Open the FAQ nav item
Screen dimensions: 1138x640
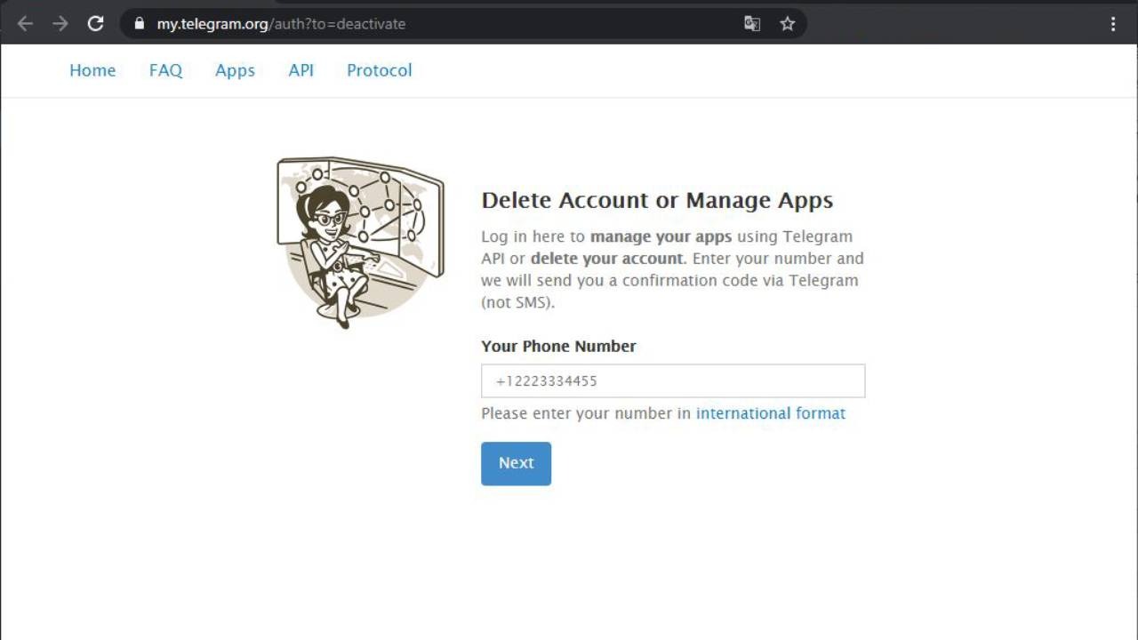point(165,70)
